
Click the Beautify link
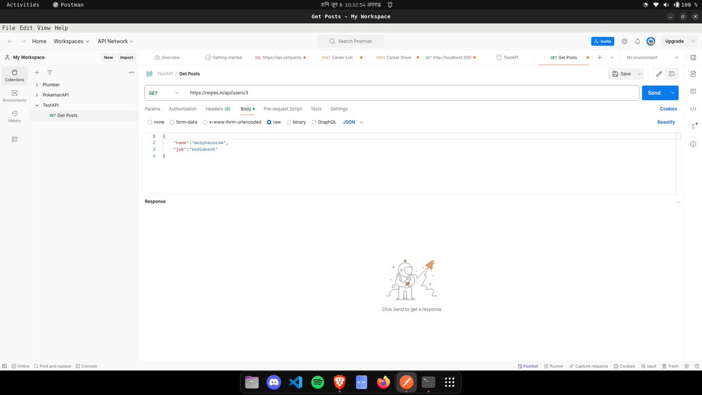(666, 122)
